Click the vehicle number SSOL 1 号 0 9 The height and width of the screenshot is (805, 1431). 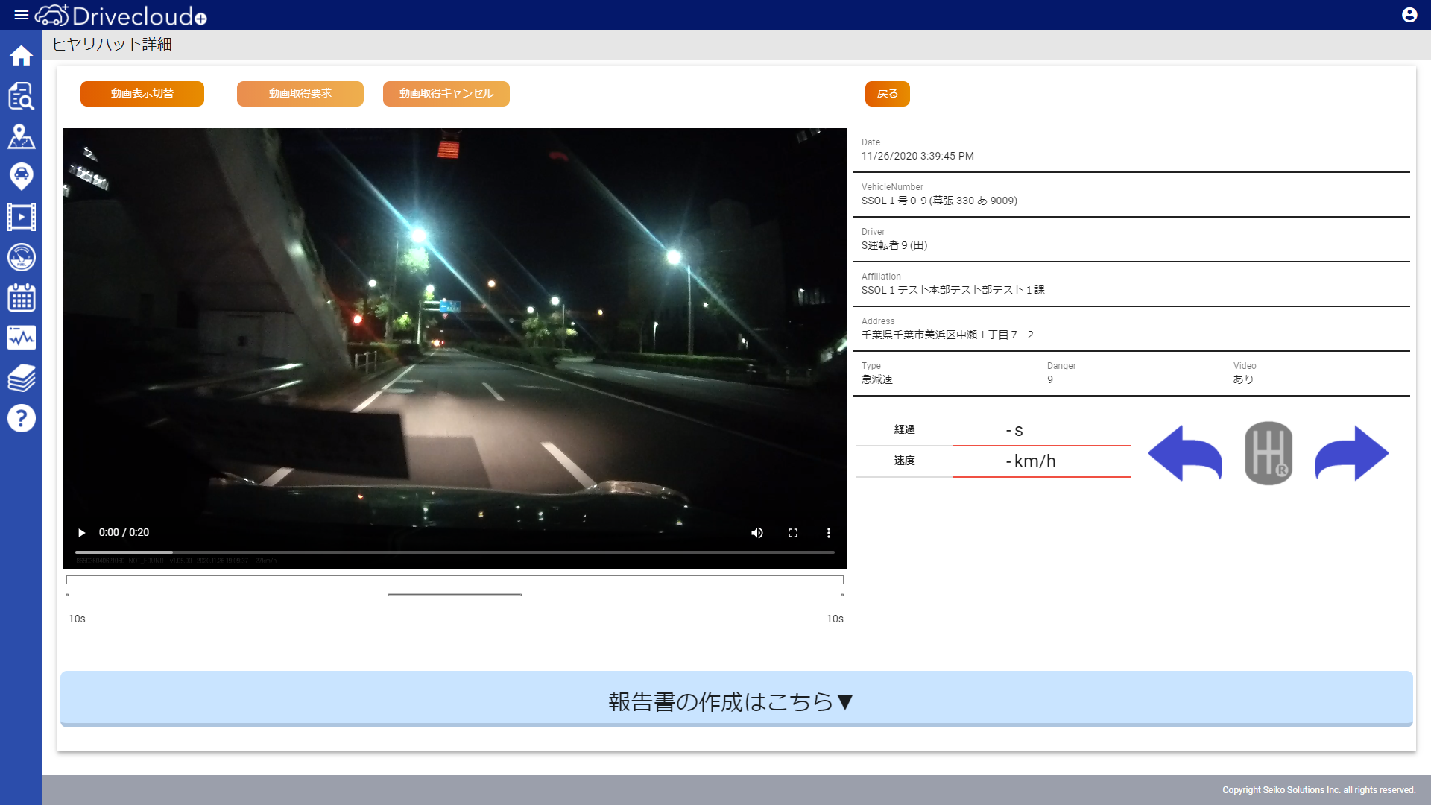click(939, 201)
